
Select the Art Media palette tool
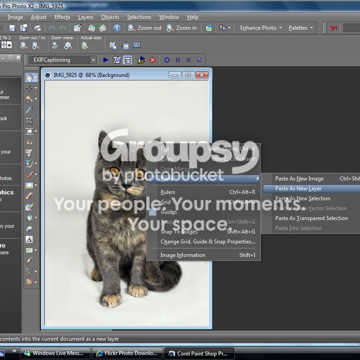pos(29,282)
